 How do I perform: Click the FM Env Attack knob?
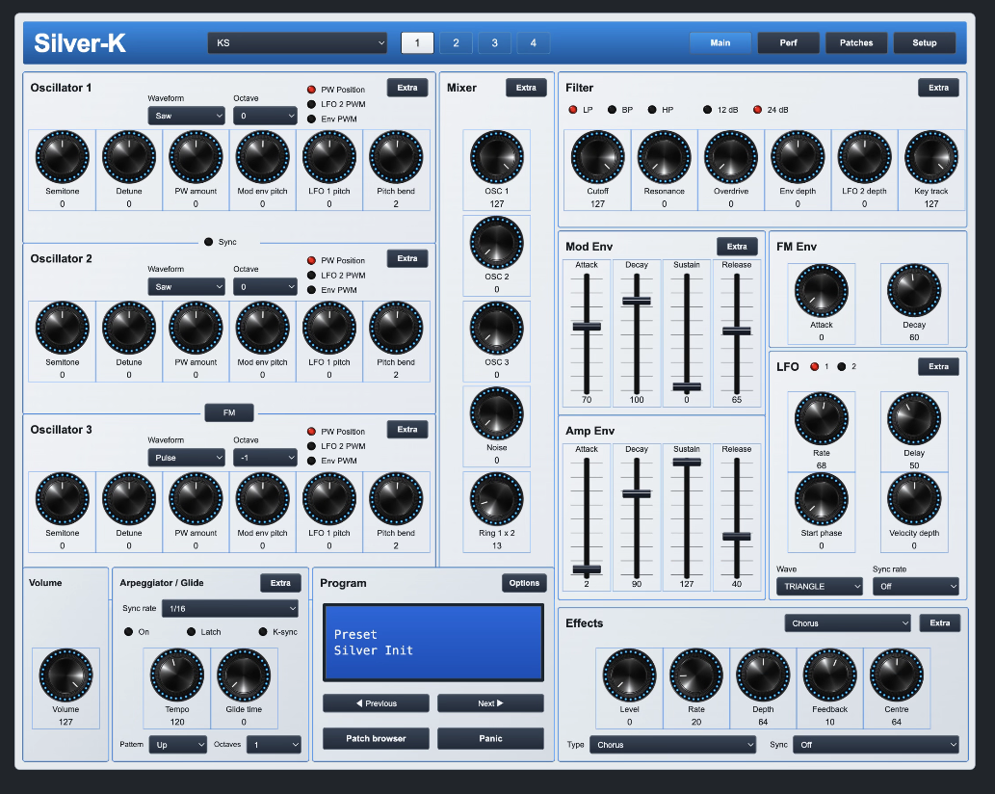point(821,291)
